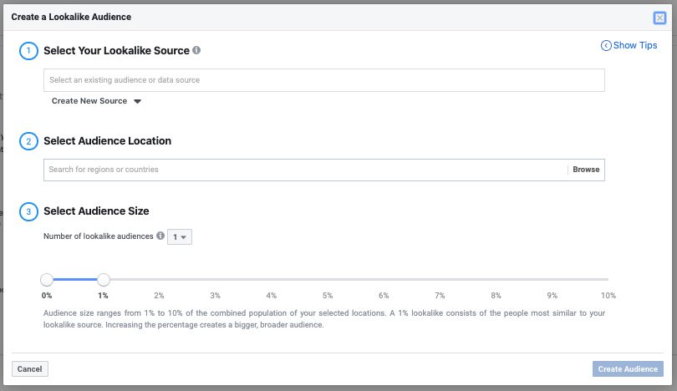Click the slider track at 10%
677x391 pixels.
coord(608,280)
